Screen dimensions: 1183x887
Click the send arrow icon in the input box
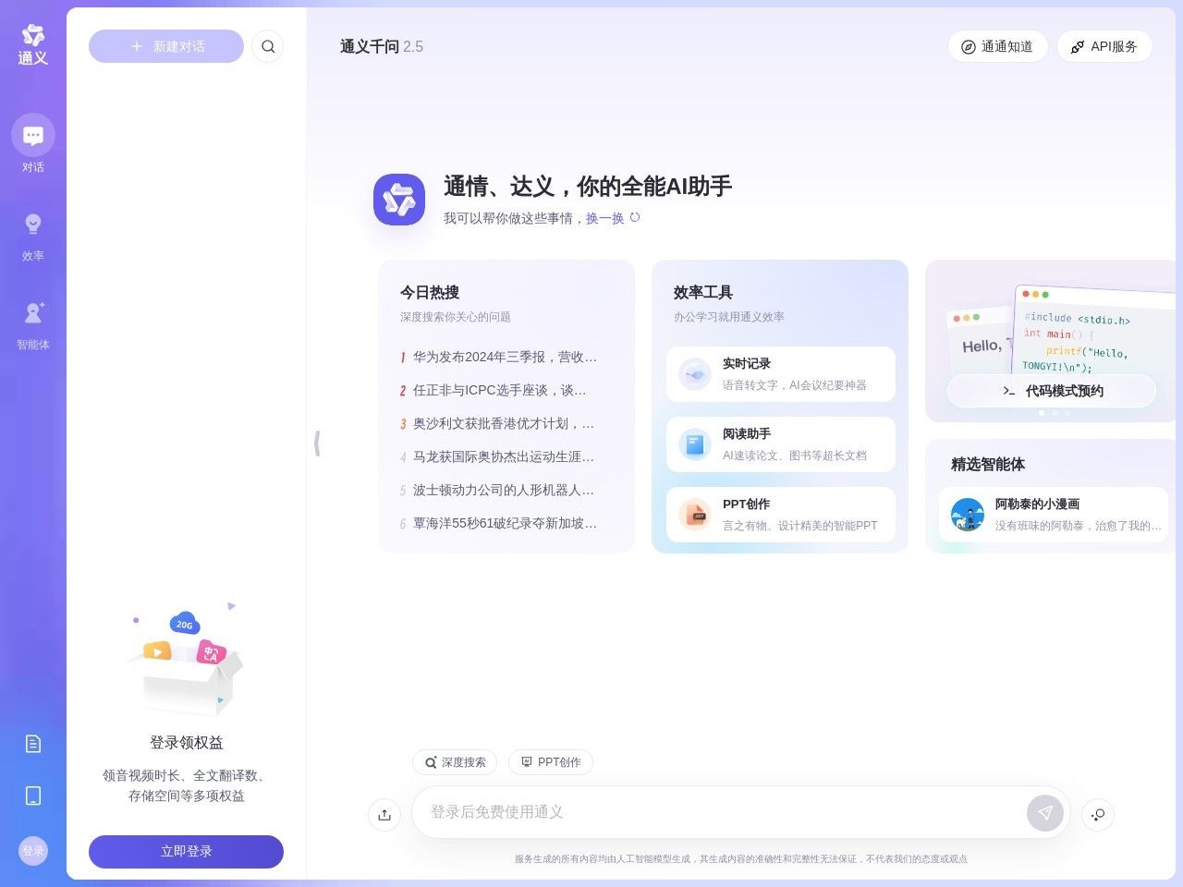[x=1044, y=813]
